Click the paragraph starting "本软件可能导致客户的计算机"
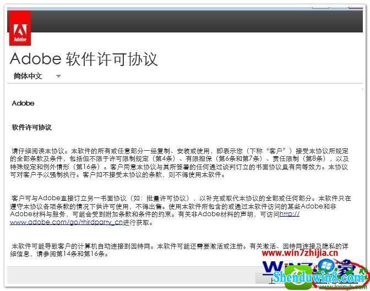This screenshot has width=370, height=291. point(179,250)
